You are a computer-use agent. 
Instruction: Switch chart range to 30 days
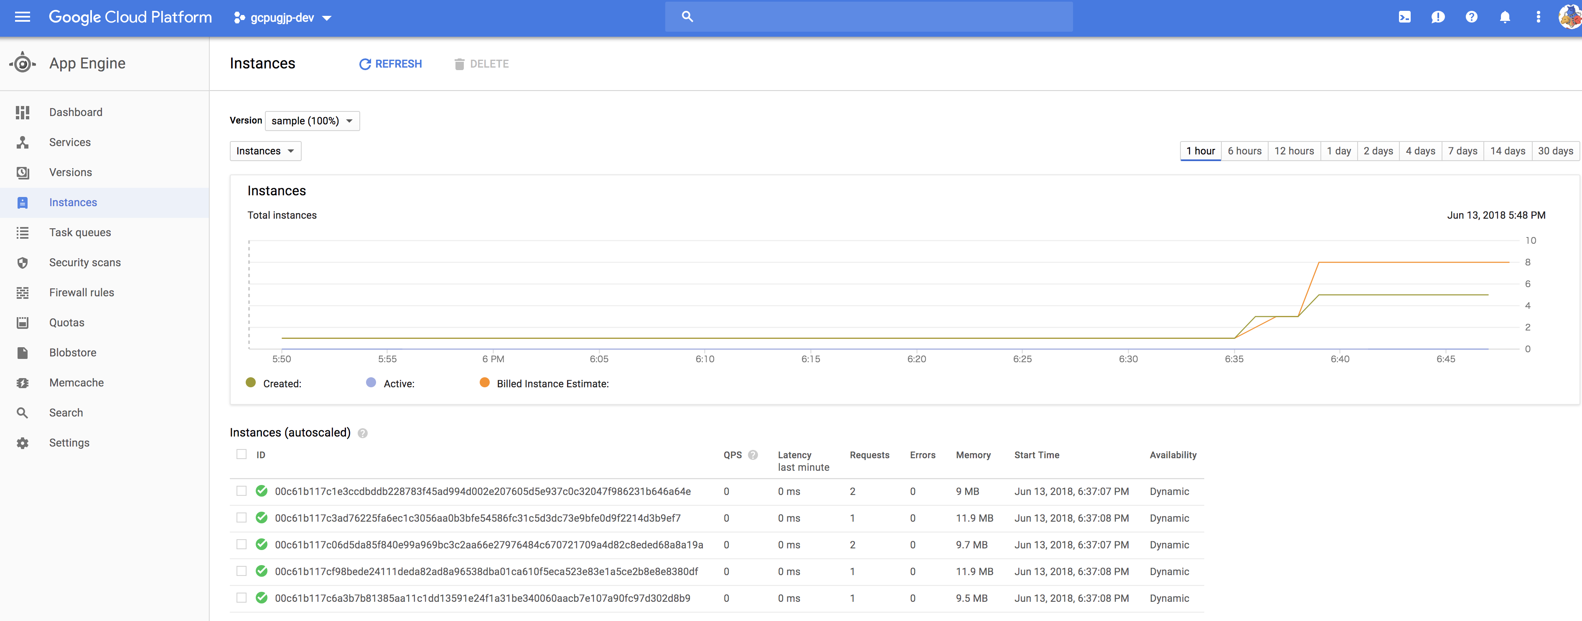pyautogui.click(x=1556, y=151)
